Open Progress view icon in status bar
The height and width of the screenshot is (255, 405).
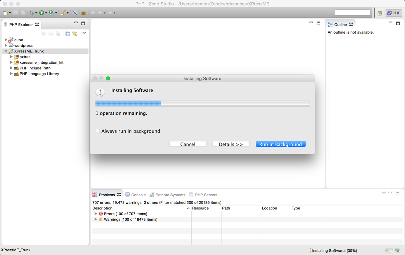click(398, 251)
